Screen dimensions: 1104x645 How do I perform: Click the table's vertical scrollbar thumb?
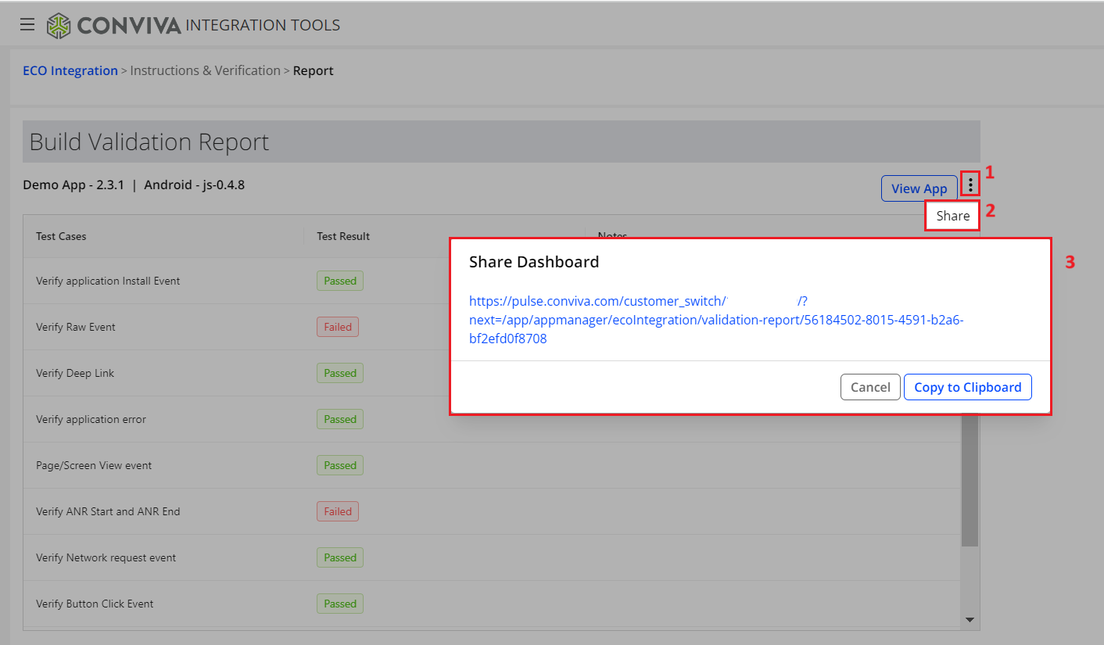click(x=970, y=477)
